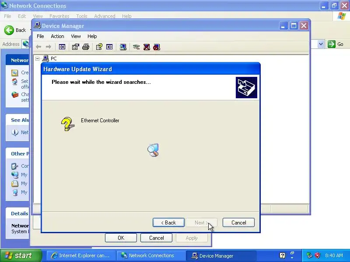The width and height of the screenshot is (350, 262).
Task: Click the grayed Back arrow in Device Manager toolbar
Action: [38, 47]
